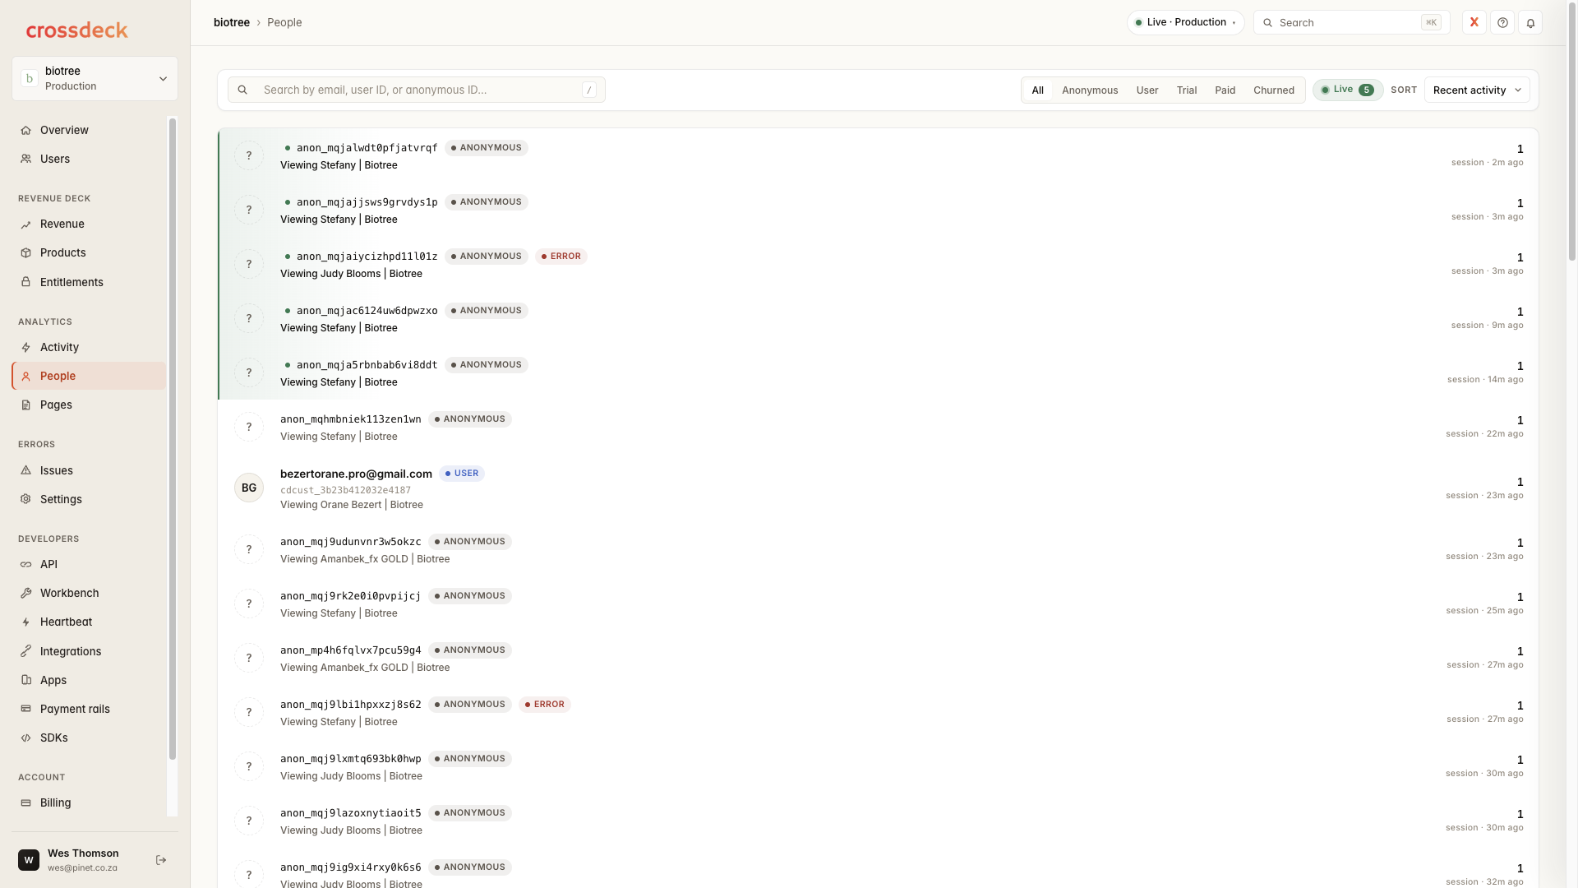The height and width of the screenshot is (888, 1578).
Task: Go to People in the sidebar
Action: 89,376
